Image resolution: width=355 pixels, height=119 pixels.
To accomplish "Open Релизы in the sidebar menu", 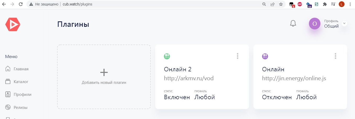I will pyautogui.click(x=20, y=107).
